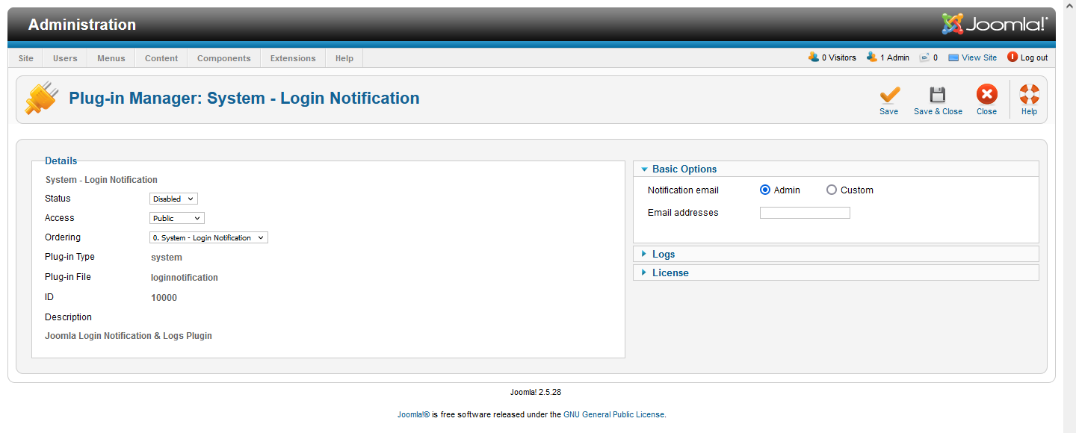Viewport: 1076px width, 433px height.
Task: Open the Extensions menu
Action: [x=293, y=58]
